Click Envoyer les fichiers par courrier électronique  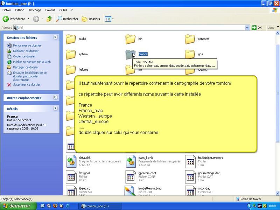pyautogui.click(x=30, y=76)
